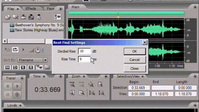Screen dimensions: 199x112
Task: Click the Import File folder icon
Action: (x=8, y=17)
